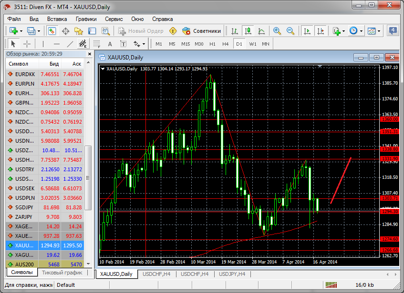Screen dimensions: 404x293
Task: Click the Indicators list icon
Action: click(336, 31)
